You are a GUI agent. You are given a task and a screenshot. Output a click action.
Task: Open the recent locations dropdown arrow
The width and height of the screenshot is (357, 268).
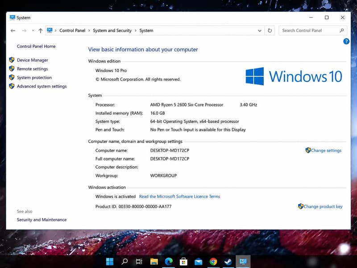click(x=33, y=30)
